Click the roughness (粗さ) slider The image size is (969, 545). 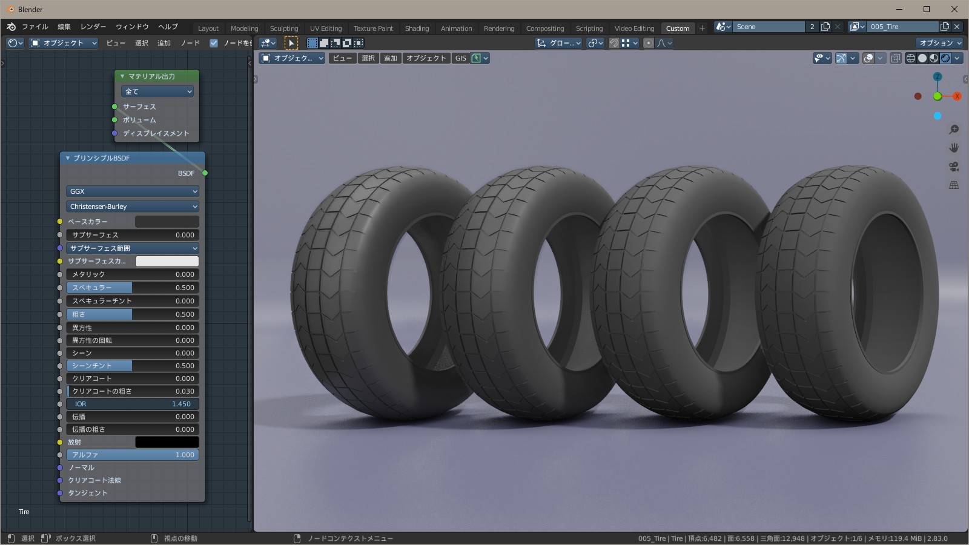tap(133, 314)
